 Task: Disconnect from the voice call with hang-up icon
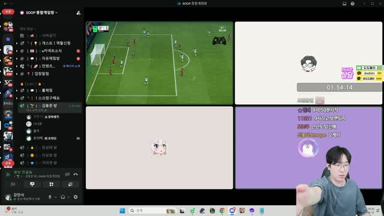pyautogui.click(x=76, y=175)
